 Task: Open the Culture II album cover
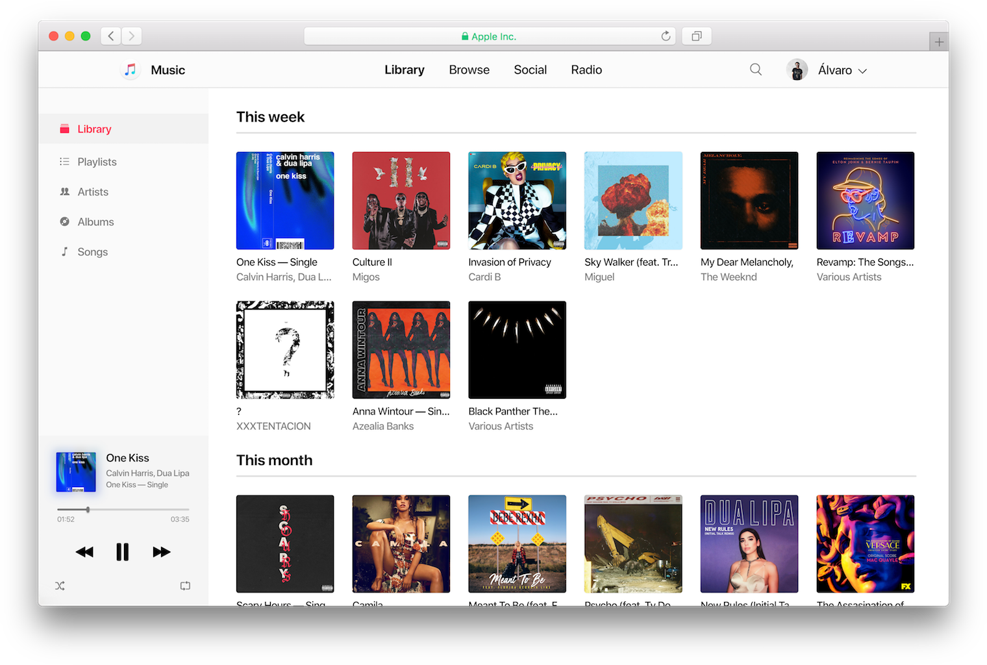point(401,201)
